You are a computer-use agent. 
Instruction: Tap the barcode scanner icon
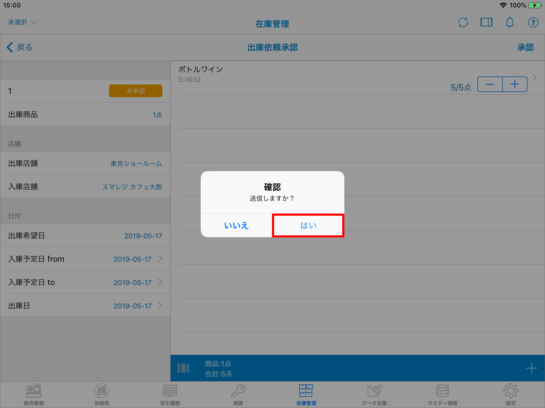(184, 368)
